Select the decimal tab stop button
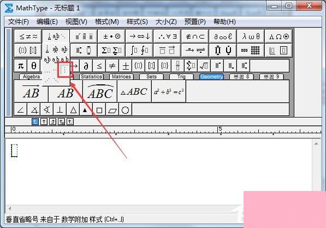Image resolution: width=326 pixels, height=228 pixels. 70,122
